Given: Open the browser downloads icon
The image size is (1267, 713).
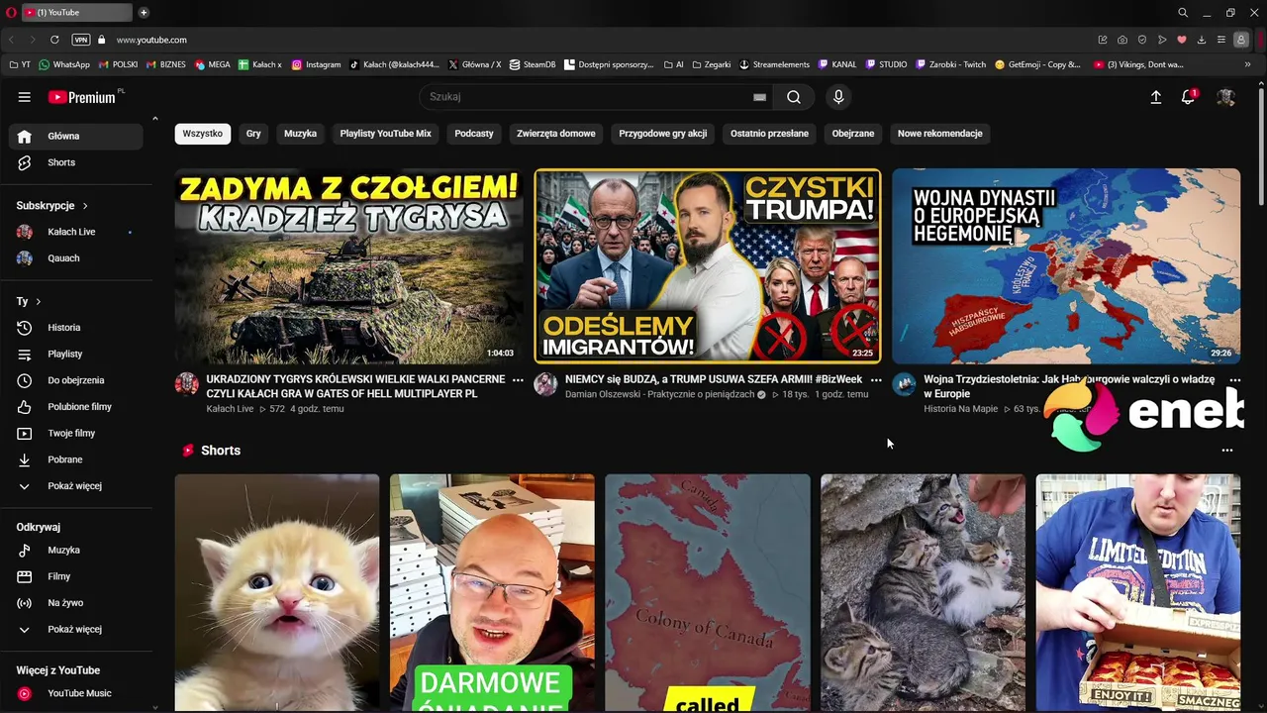Looking at the screenshot, I should tap(1202, 40).
